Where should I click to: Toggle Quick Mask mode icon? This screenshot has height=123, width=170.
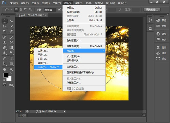point(4,85)
